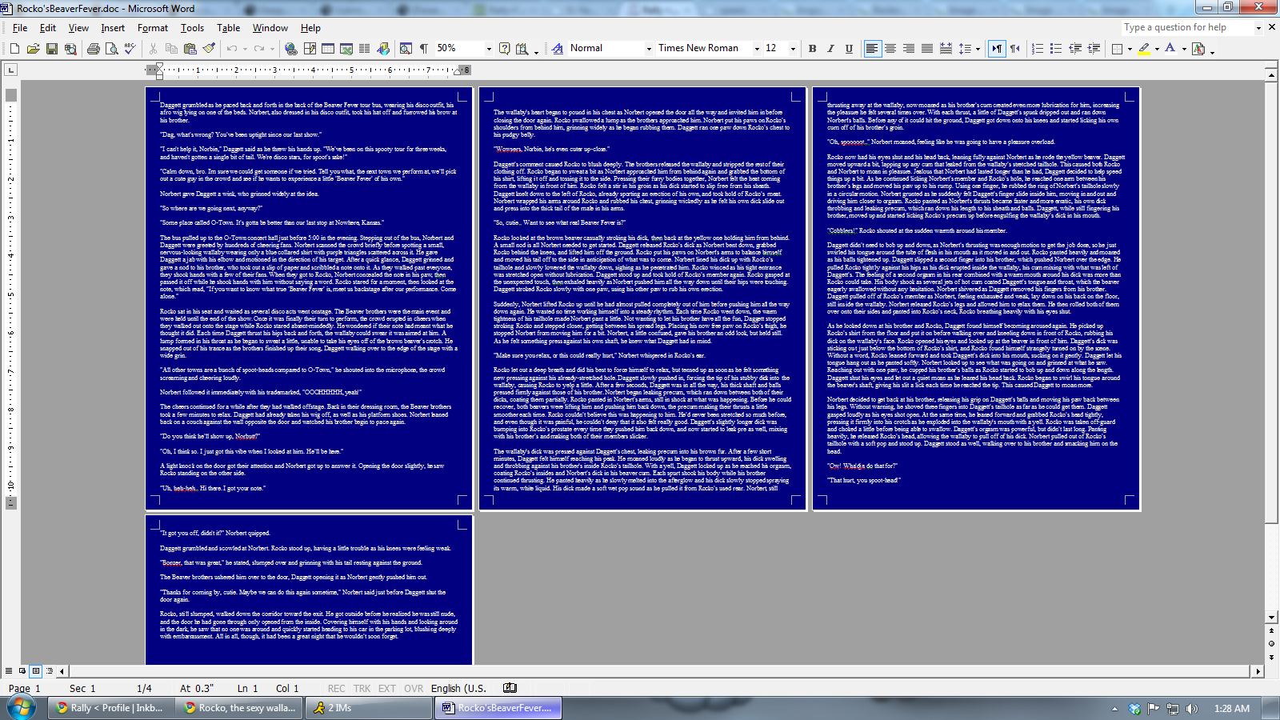The image size is (1280, 720).
Task: Open Microsoft Word Help icon
Action: [504, 49]
